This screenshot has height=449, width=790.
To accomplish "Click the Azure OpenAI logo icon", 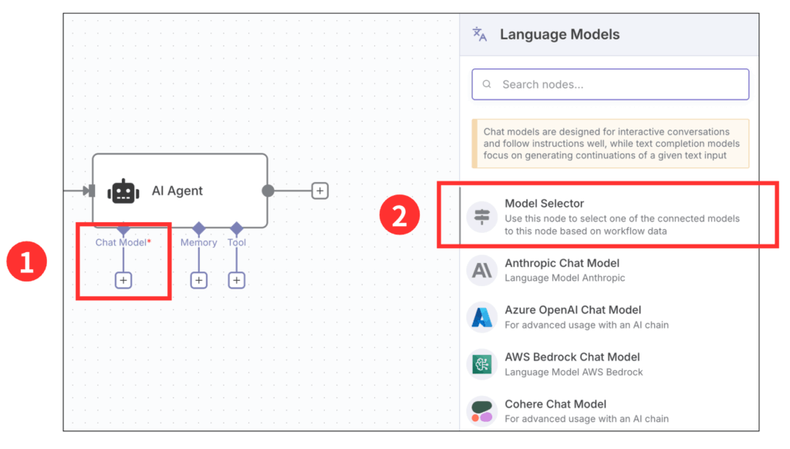I will tap(482, 317).
